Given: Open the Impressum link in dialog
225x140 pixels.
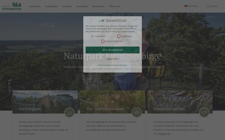Looking at the screenshot, I should (x=129, y=69).
